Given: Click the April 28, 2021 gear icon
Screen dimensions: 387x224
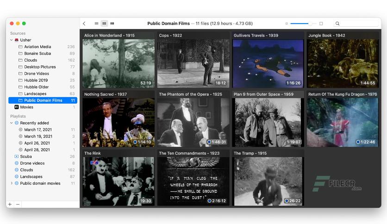Looking at the screenshot, I should click(x=20, y=150).
